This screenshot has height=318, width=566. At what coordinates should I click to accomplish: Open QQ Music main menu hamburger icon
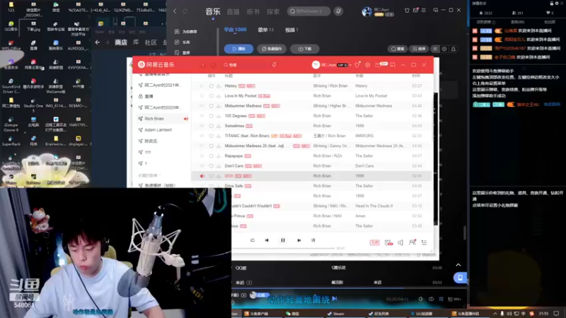pyautogui.click(x=424, y=10)
